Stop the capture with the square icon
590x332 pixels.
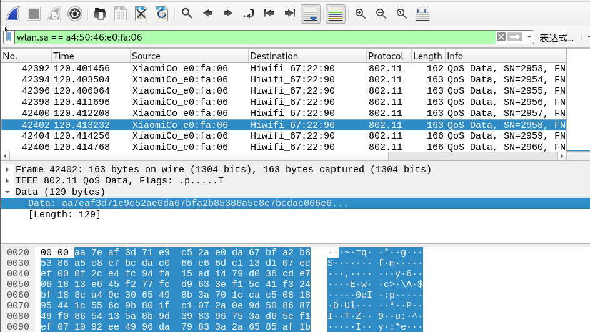[x=34, y=14]
